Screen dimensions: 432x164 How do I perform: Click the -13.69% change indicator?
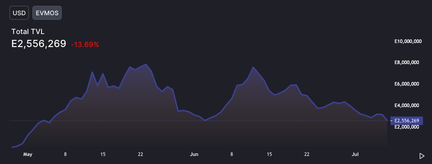point(85,44)
